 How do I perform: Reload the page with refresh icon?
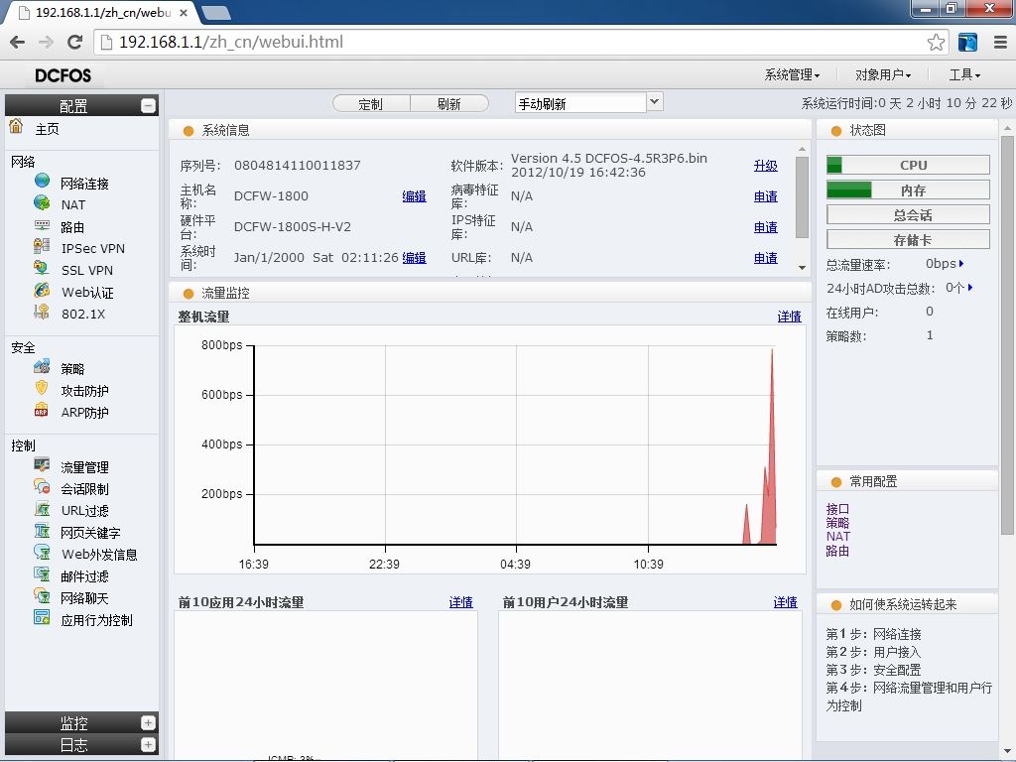tap(74, 42)
